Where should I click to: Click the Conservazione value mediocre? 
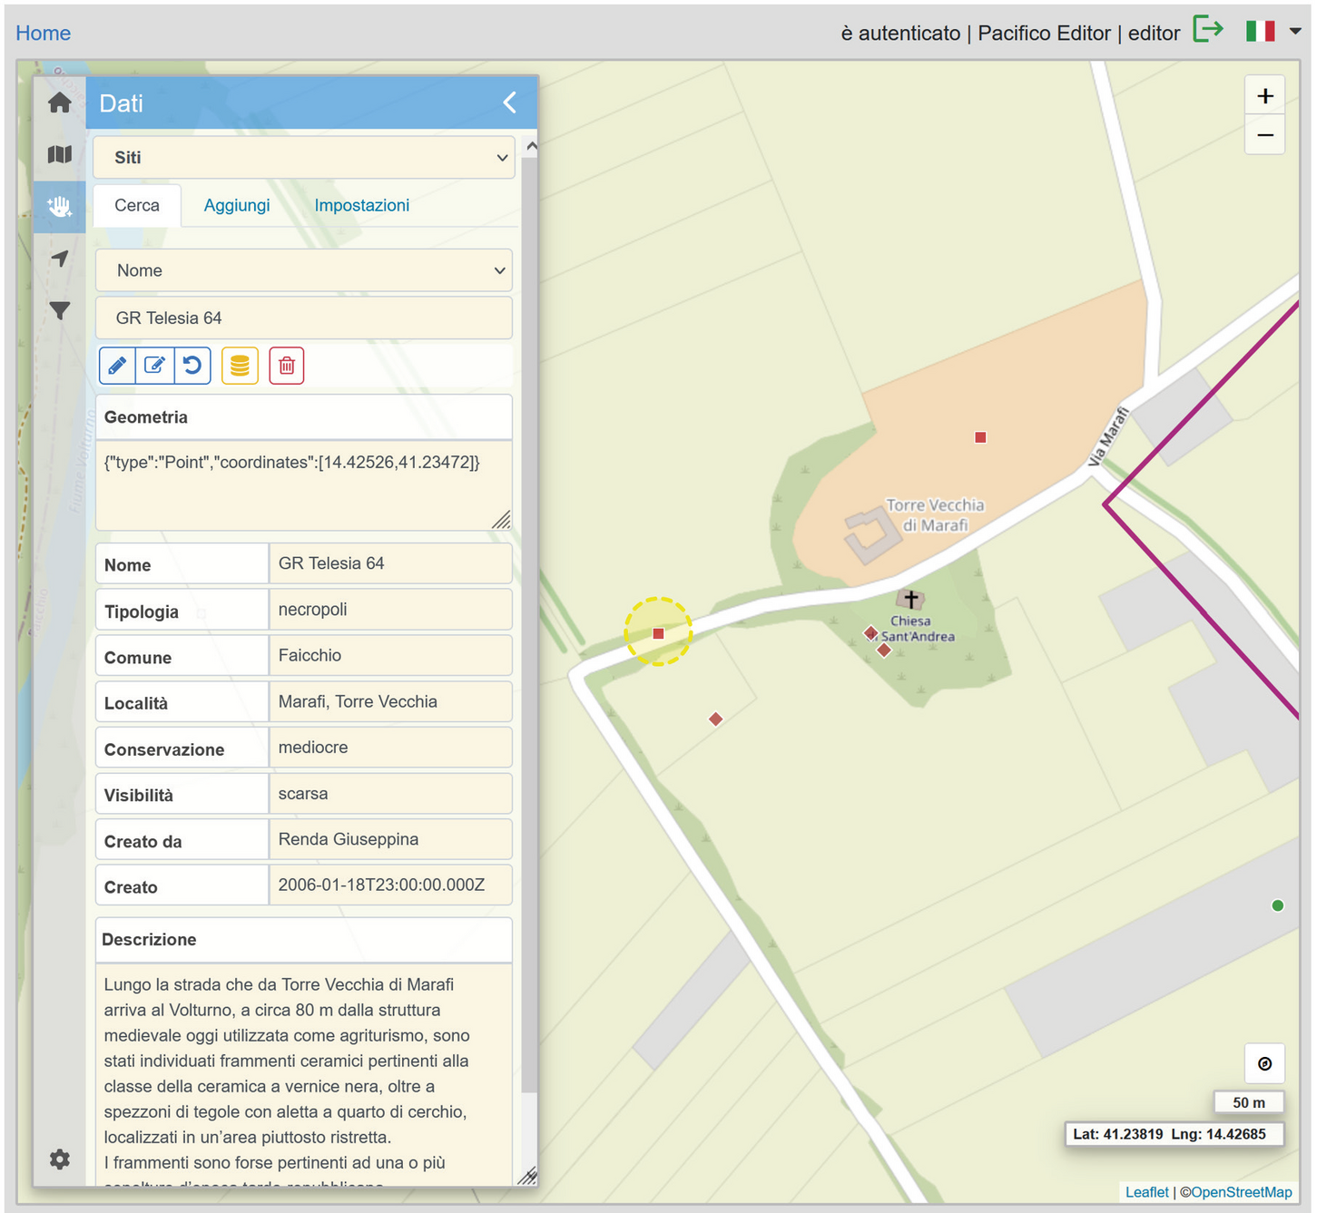click(390, 748)
